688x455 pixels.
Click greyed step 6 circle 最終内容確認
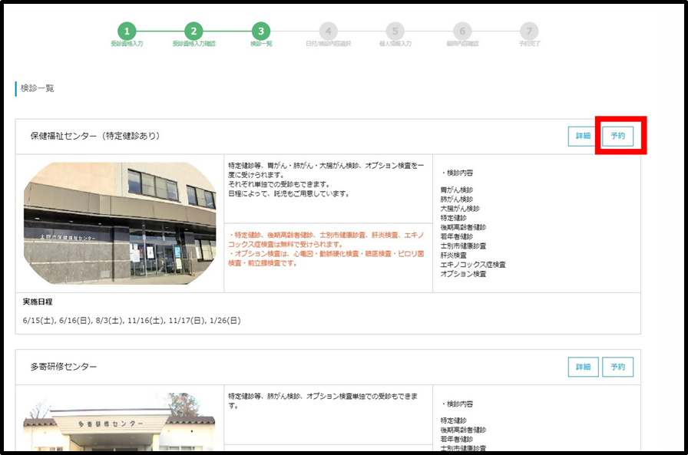point(462,31)
